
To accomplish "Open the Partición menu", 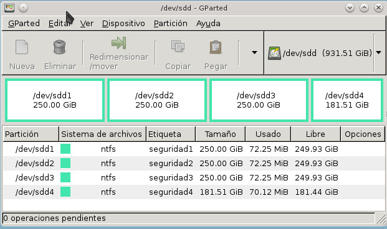I will click(171, 24).
